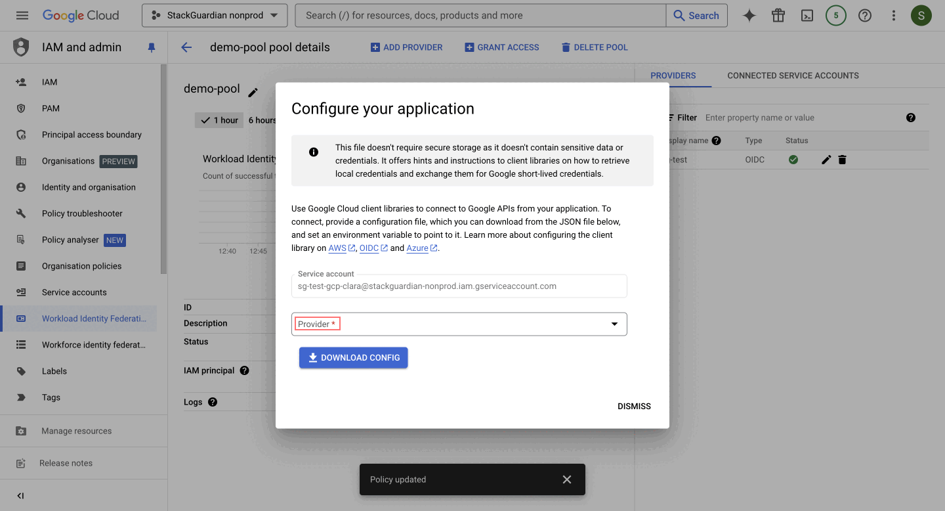Activate Cloud Shell terminal icon
Image resolution: width=945 pixels, height=511 pixels.
[807, 16]
